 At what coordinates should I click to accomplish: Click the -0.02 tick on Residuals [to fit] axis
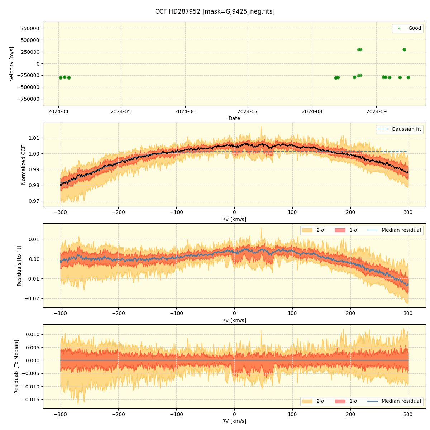pyautogui.click(x=33, y=298)
